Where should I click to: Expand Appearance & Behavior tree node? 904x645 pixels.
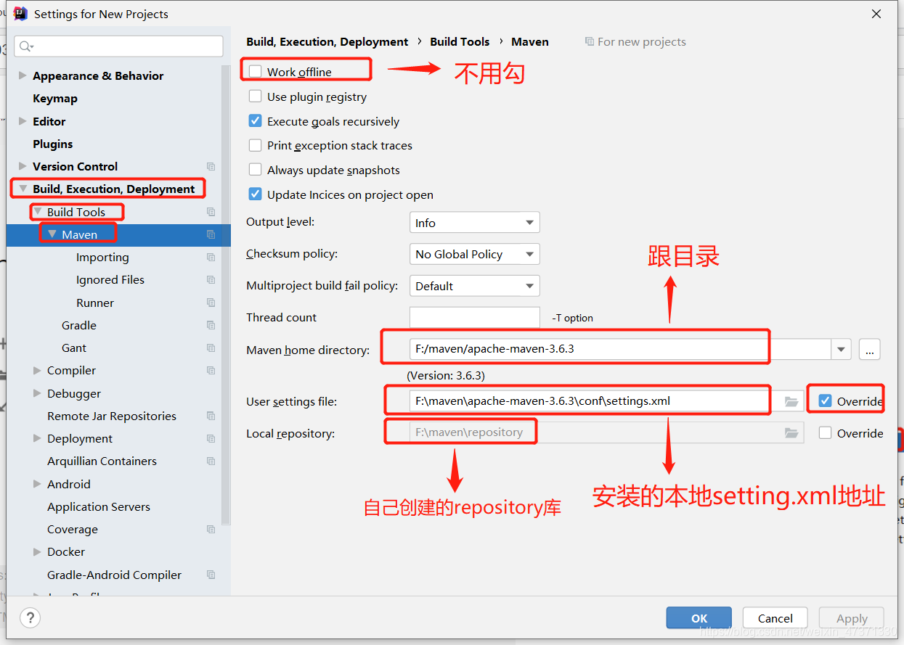click(23, 75)
